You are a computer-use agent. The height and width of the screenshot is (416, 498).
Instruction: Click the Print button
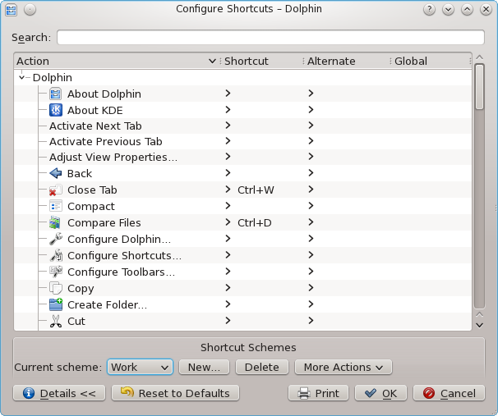click(319, 393)
